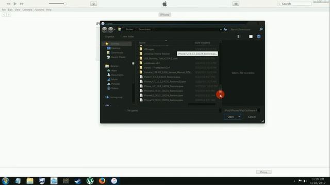Expand the Open button dropdown arrow
The image size is (330, 185).
239,117
